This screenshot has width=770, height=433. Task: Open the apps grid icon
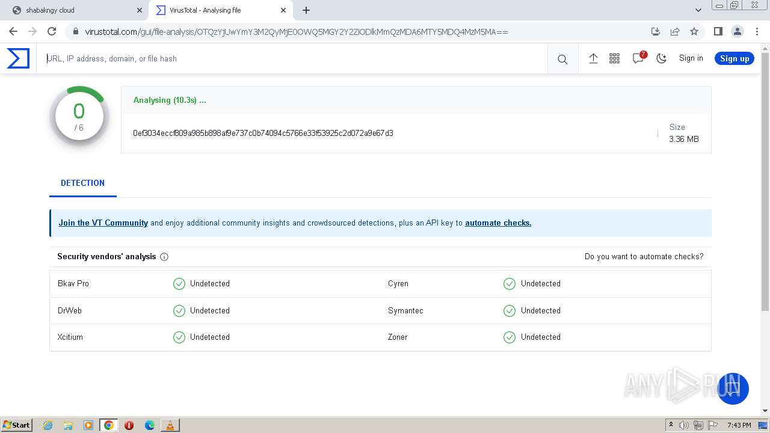pos(614,58)
